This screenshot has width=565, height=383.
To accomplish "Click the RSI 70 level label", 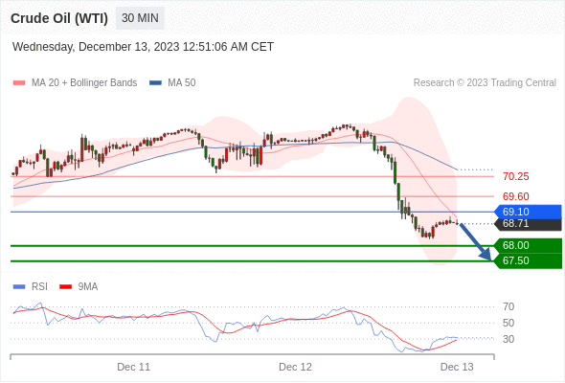I will (508, 307).
